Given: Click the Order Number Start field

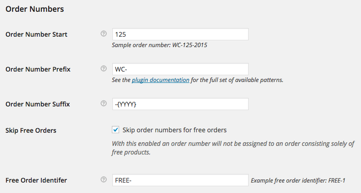Looking at the screenshot, I should coord(180,34).
